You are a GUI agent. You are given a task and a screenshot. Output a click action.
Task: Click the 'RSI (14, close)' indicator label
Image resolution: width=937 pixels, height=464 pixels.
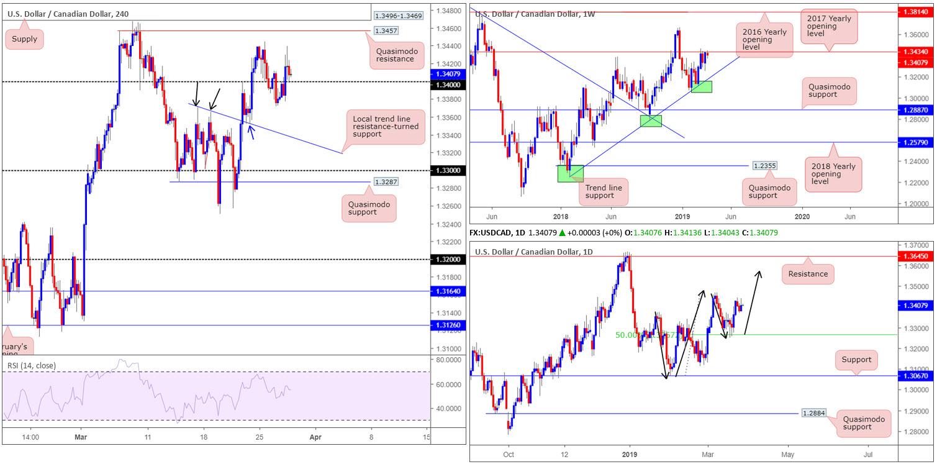coord(31,366)
